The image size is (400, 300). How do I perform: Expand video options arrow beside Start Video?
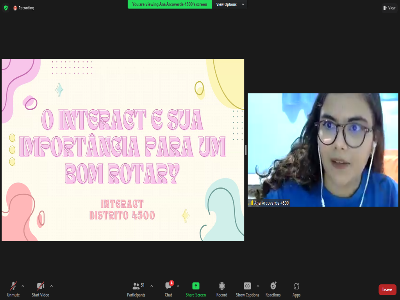pyautogui.click(x=52, y=286)
